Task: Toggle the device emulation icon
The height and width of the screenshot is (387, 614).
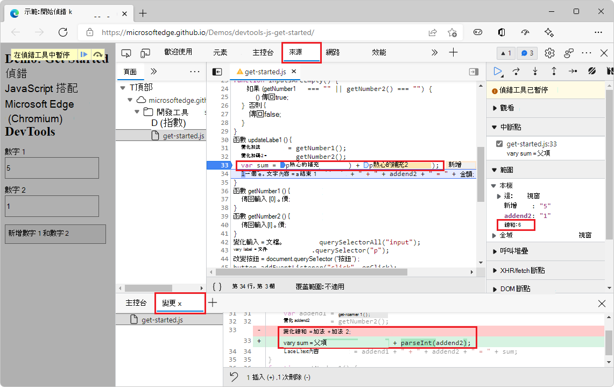Action: [x=144, y=53]
